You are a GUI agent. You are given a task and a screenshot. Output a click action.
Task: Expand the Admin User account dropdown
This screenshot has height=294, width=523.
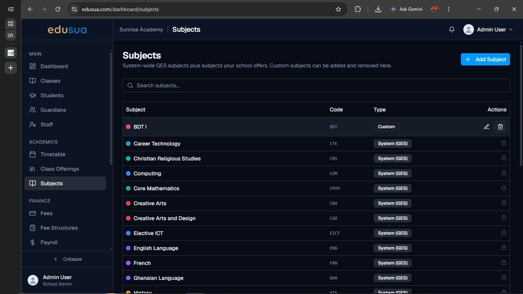click(x=488, y=29)
